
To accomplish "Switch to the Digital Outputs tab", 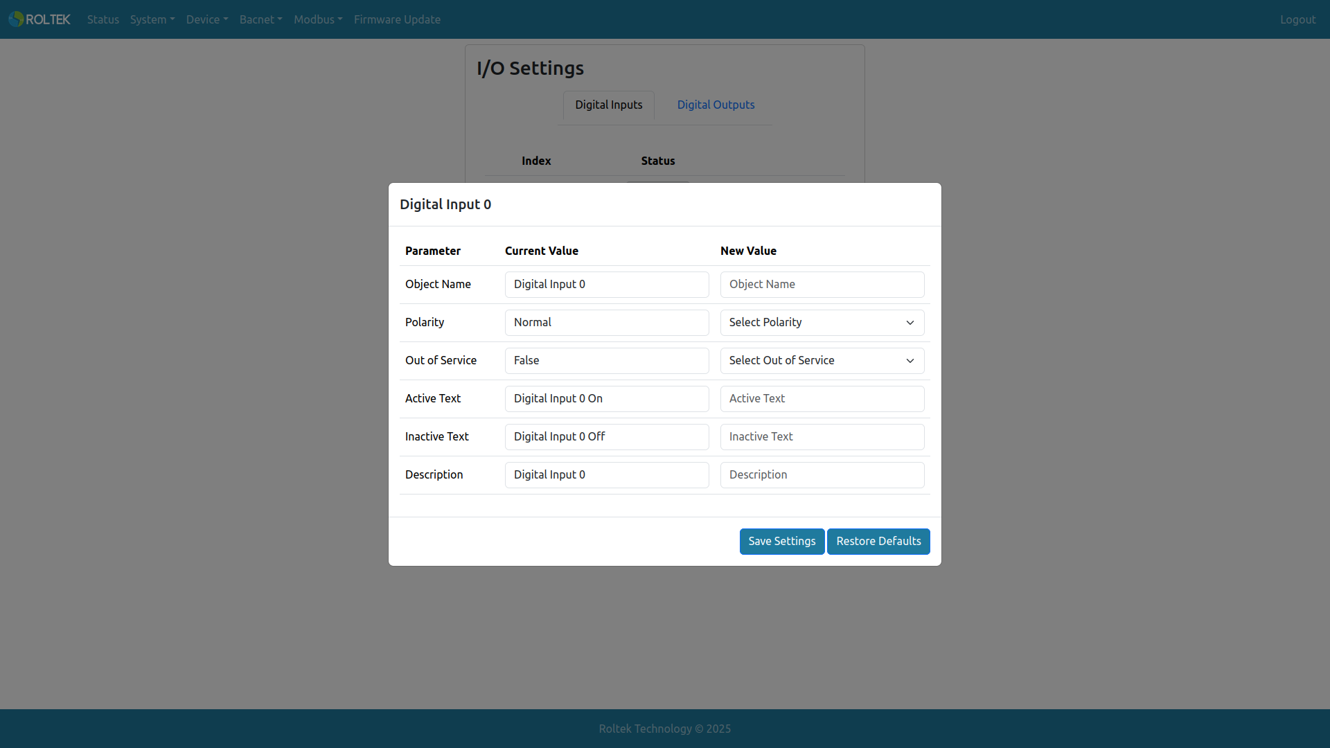I will 716,105.
